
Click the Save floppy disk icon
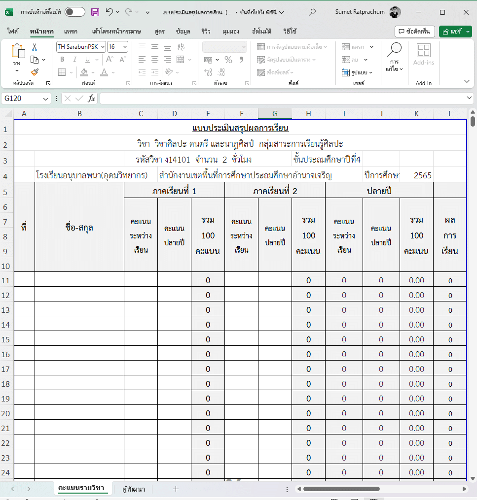click(95, 12)
